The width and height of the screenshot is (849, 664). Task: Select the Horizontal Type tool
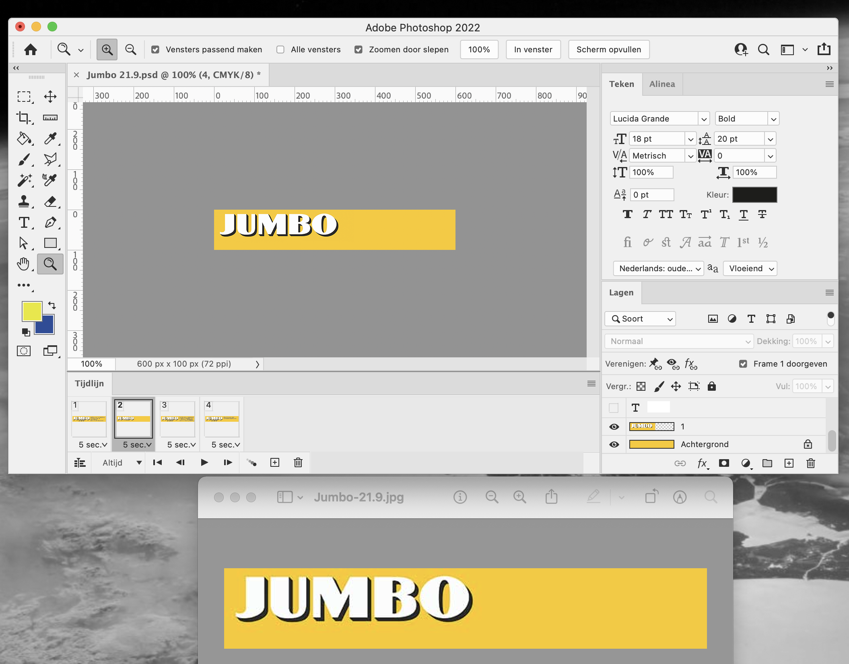click(x=24, y=222)
